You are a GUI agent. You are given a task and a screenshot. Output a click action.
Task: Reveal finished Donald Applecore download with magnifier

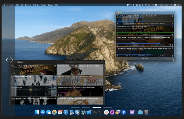[x=118, y=34]
